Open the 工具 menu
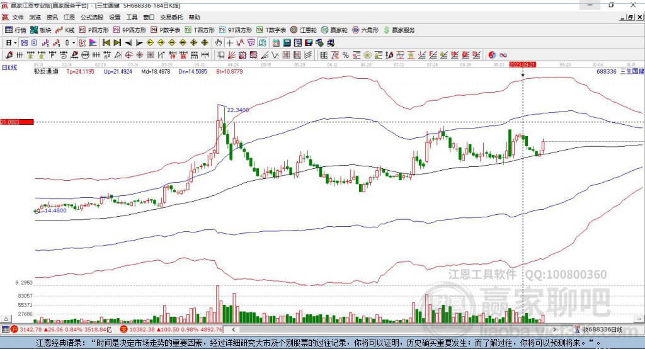Image resolution: width=645 pixels, height=349 pixels. tap(132, 17)
